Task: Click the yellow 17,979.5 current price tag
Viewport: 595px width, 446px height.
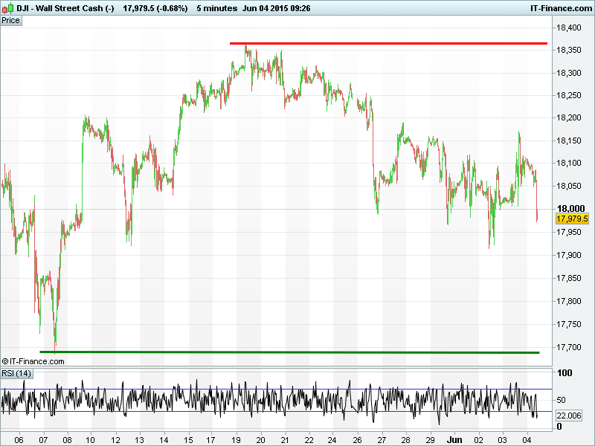Action: click(572, 219)
